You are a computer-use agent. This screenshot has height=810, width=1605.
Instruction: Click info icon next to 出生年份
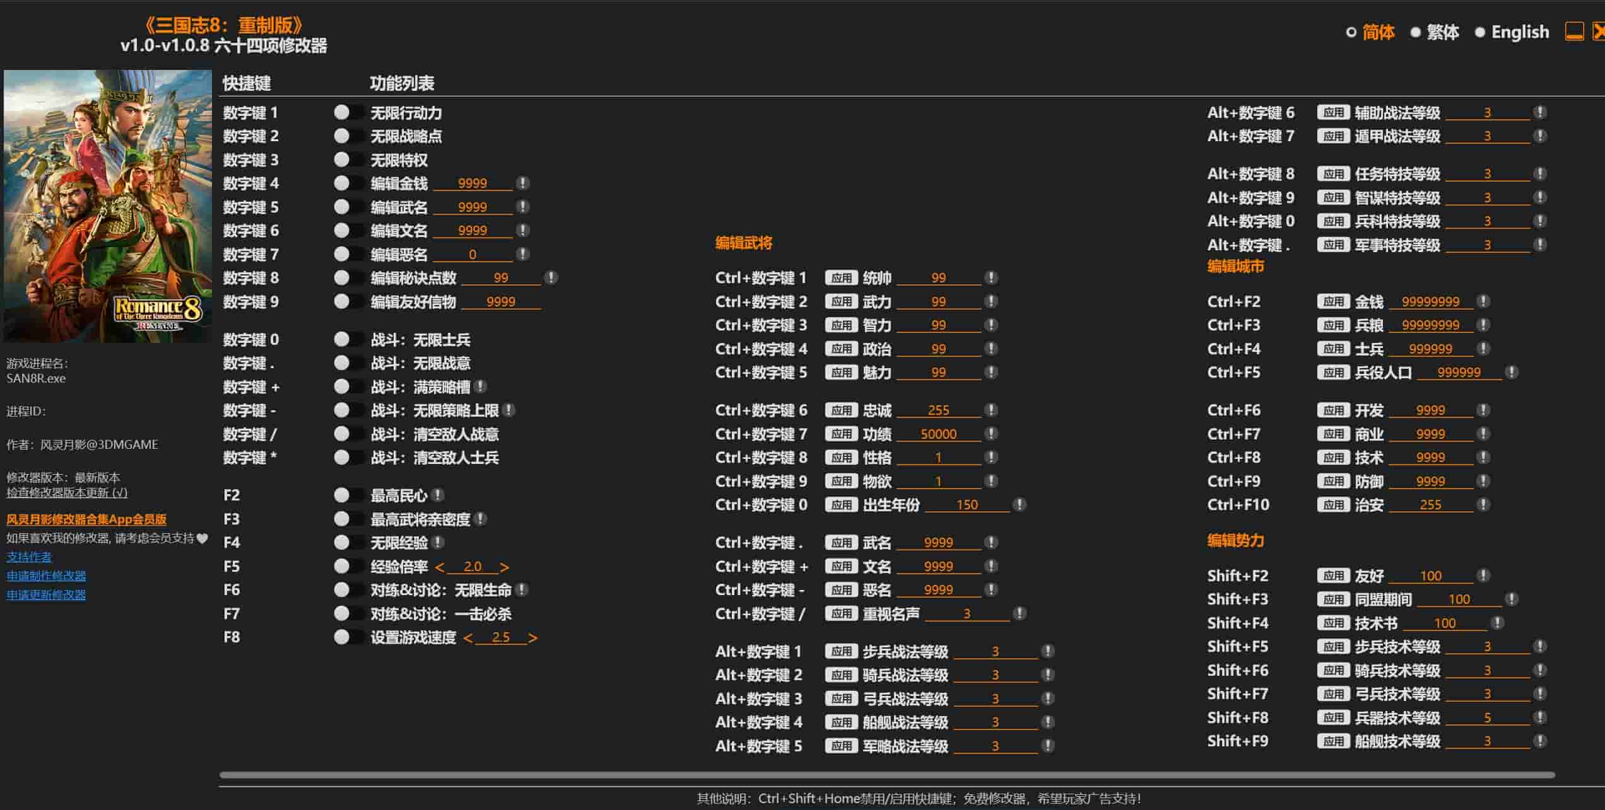tap(1019, 505)
